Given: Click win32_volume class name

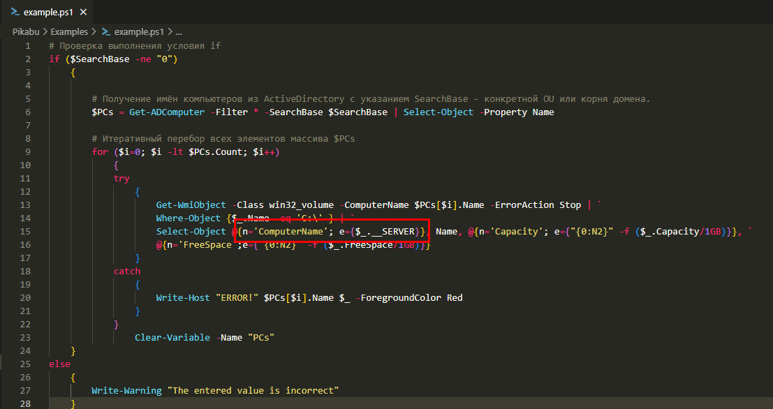Looking at the screenshot, I should click(301, 205).
